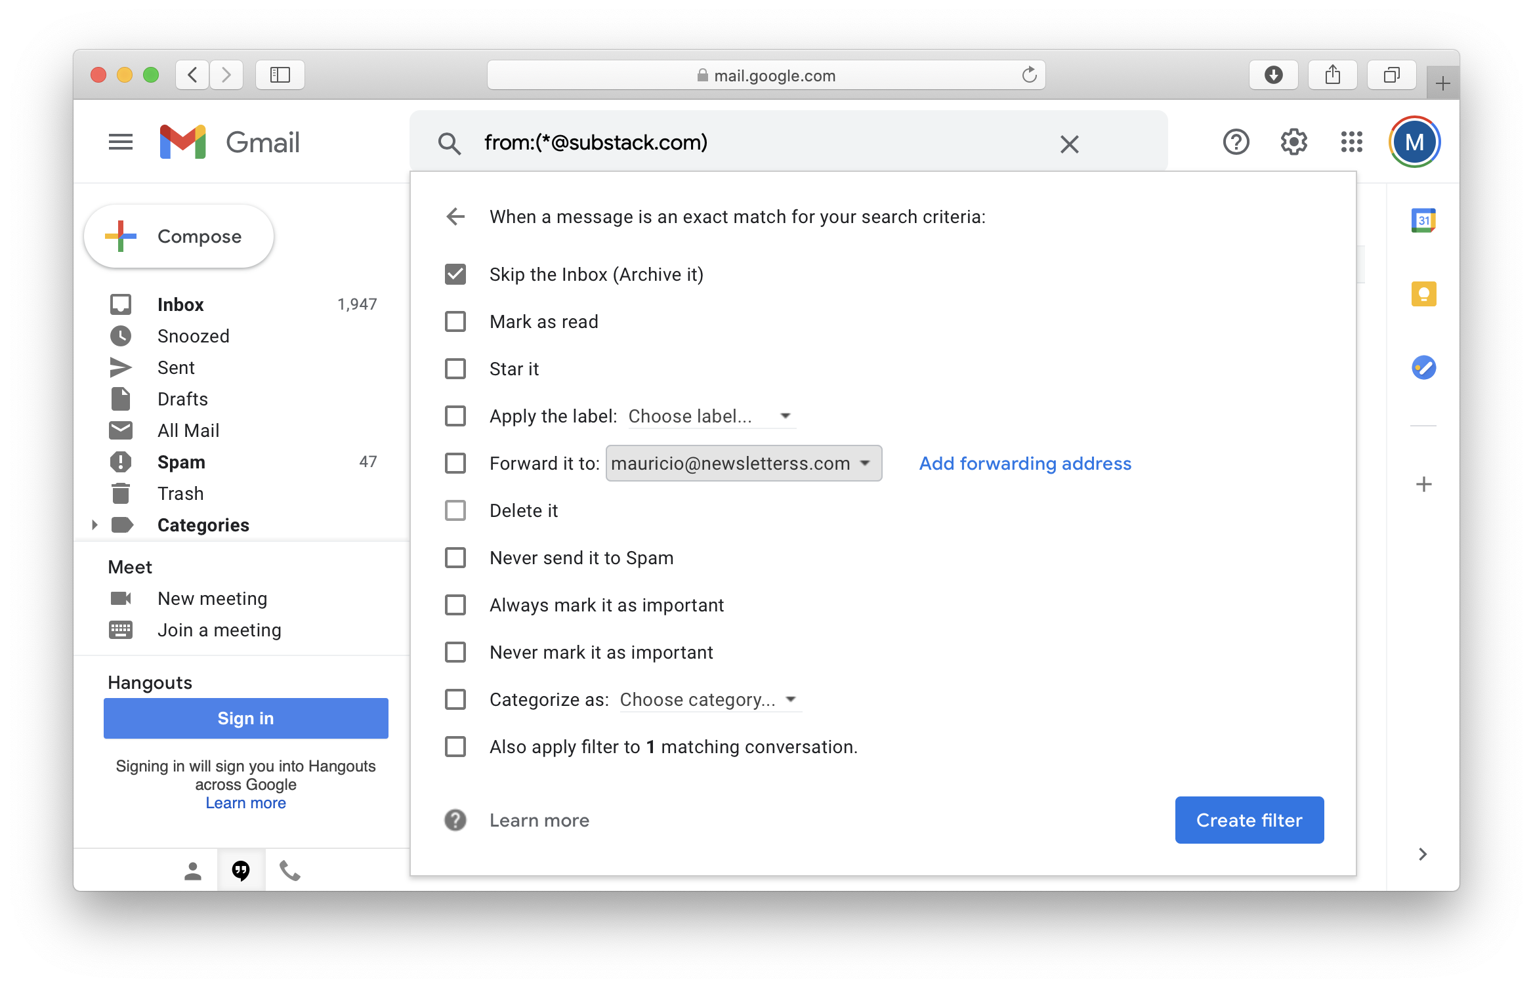Click the Learn more question mark icon
Image resolution: width=1533 pixels, height=988 pixels.
point(455,820)
